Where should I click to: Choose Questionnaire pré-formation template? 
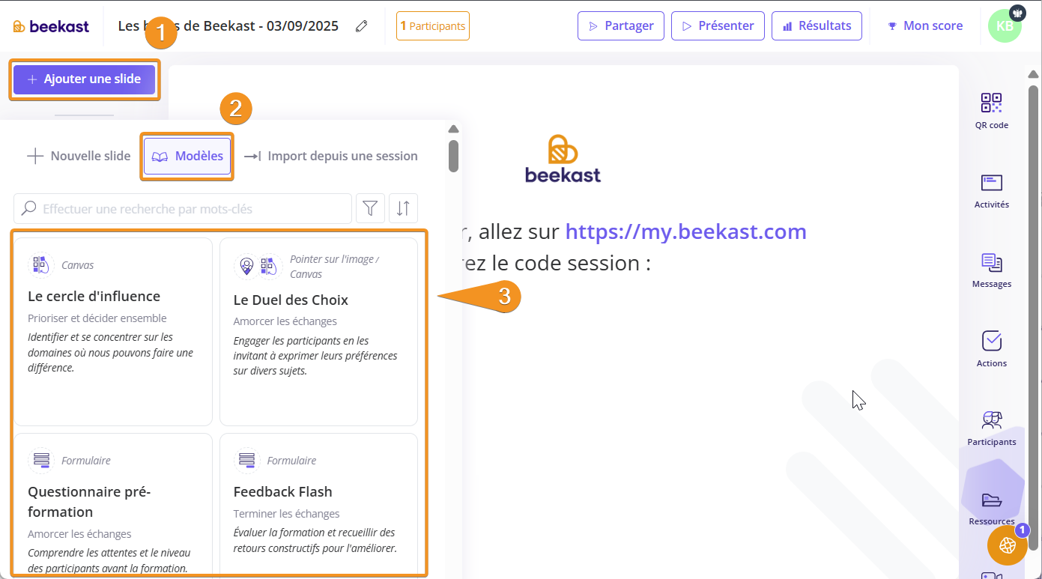pos(113,503)
